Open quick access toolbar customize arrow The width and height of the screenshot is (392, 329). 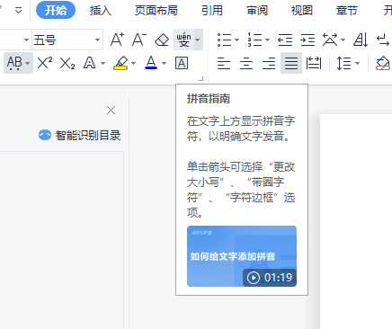click(19, 11)
